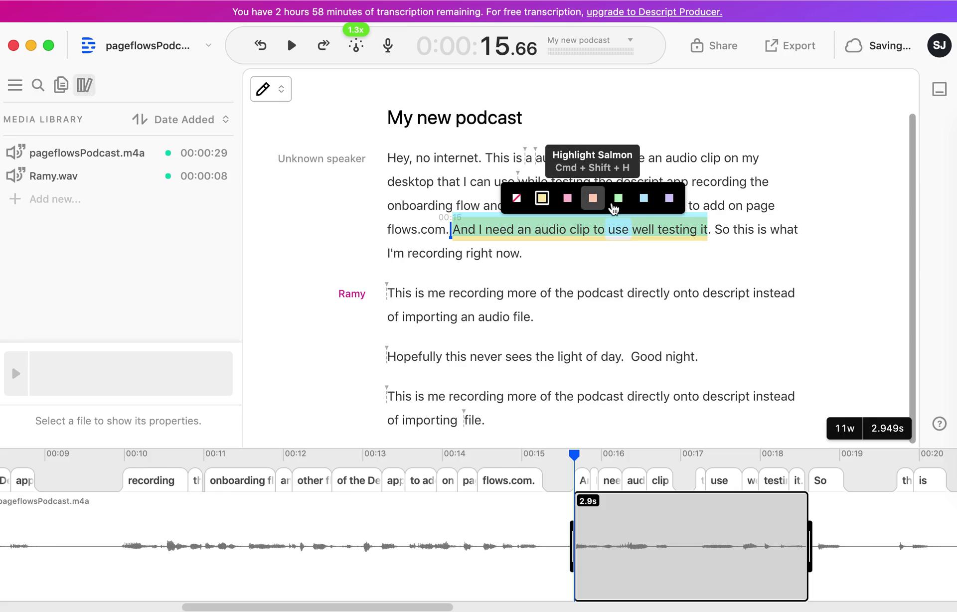Follow the upgrade to Descript Producer link
Screen dimensions: 957x612
pyautogui.click(x=654, y=11)
